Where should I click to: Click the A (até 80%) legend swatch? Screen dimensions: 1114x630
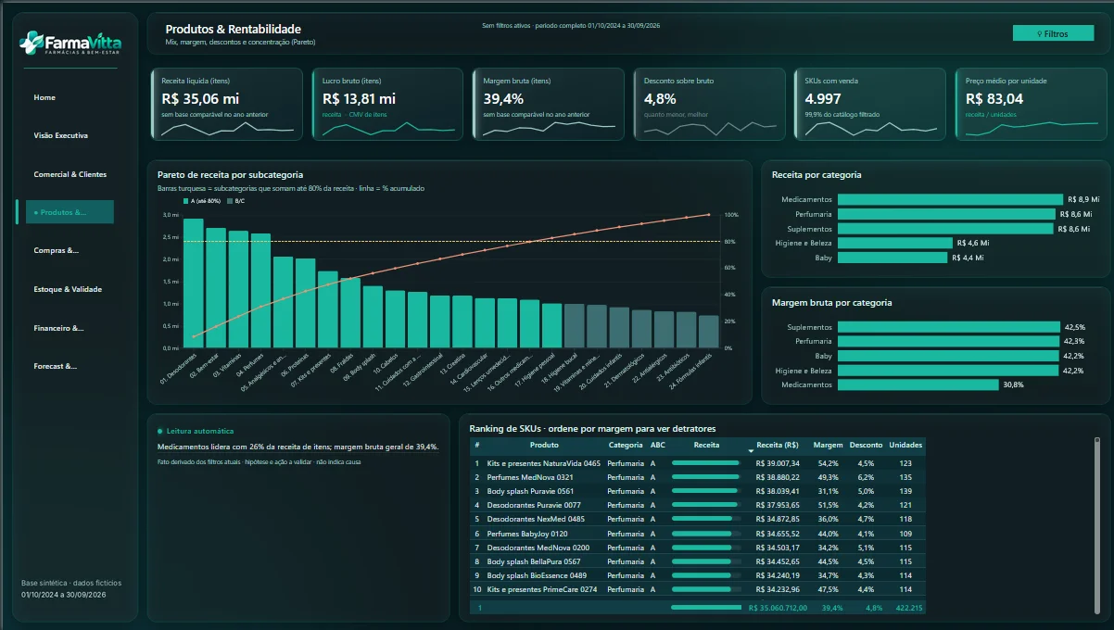186,200
